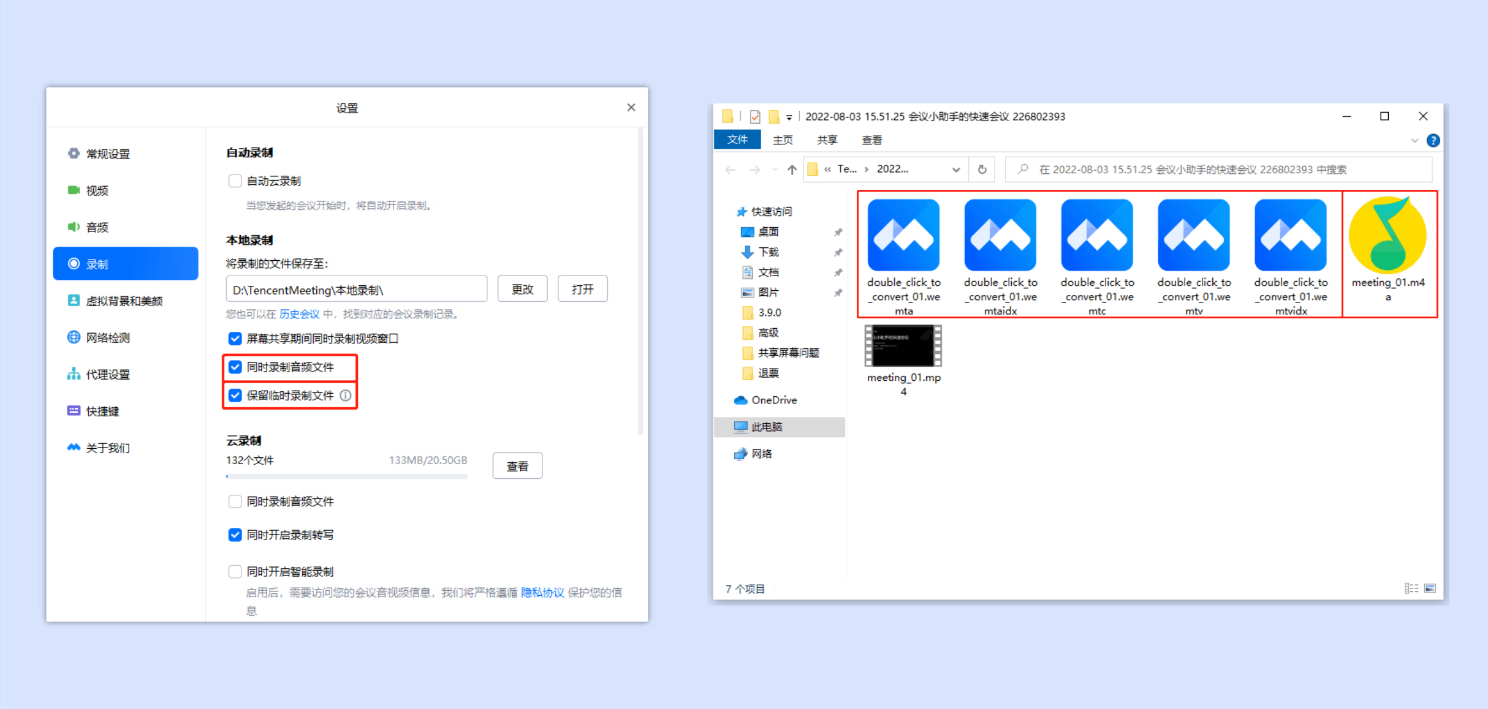
Task: Select 此电脑 in navigation pane
Action: click(780, 427)
